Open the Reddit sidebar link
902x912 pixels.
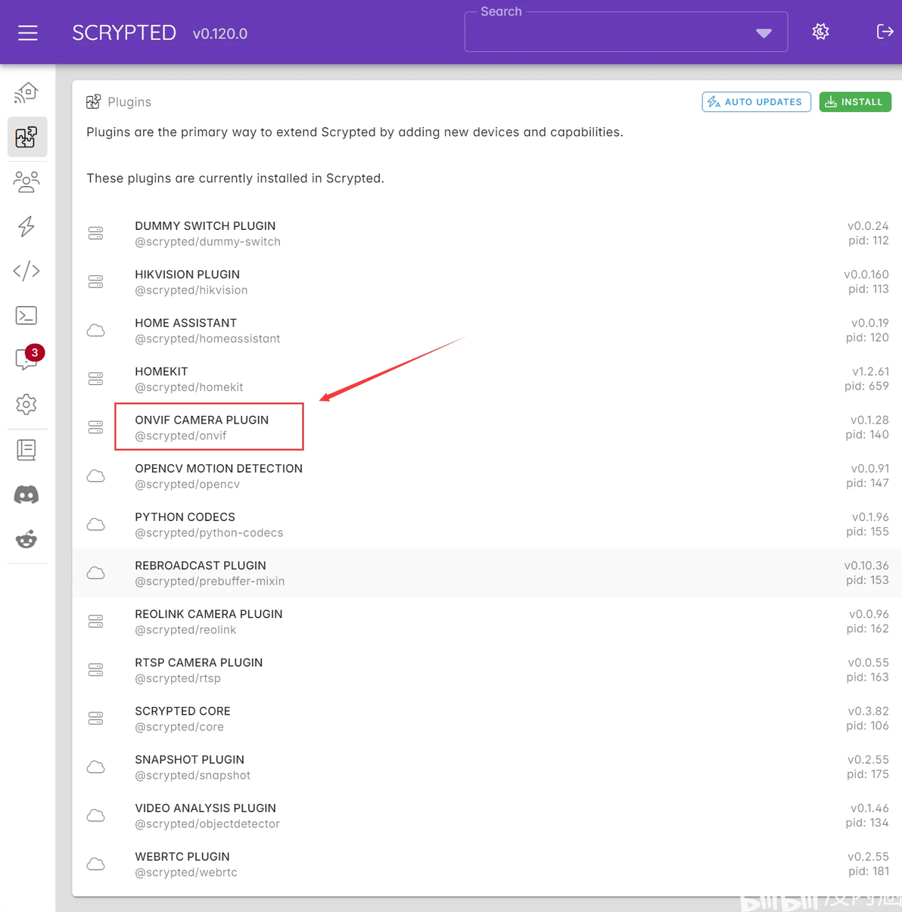coord(26,539)
